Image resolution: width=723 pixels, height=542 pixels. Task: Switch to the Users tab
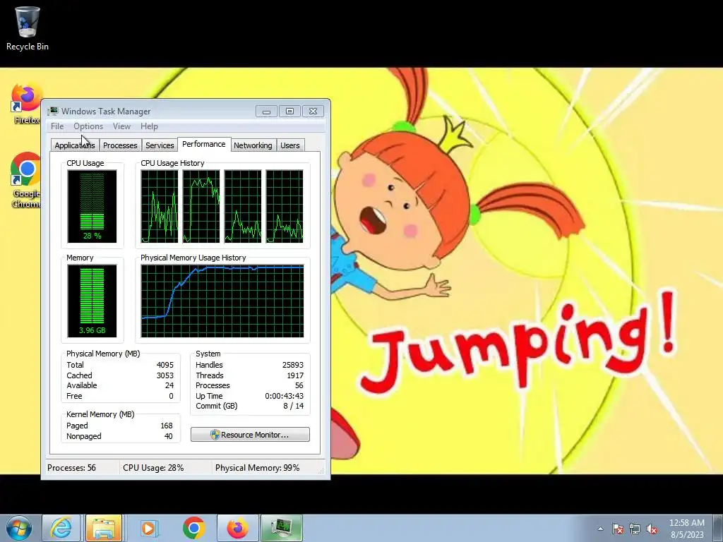(x=290, y=145)
